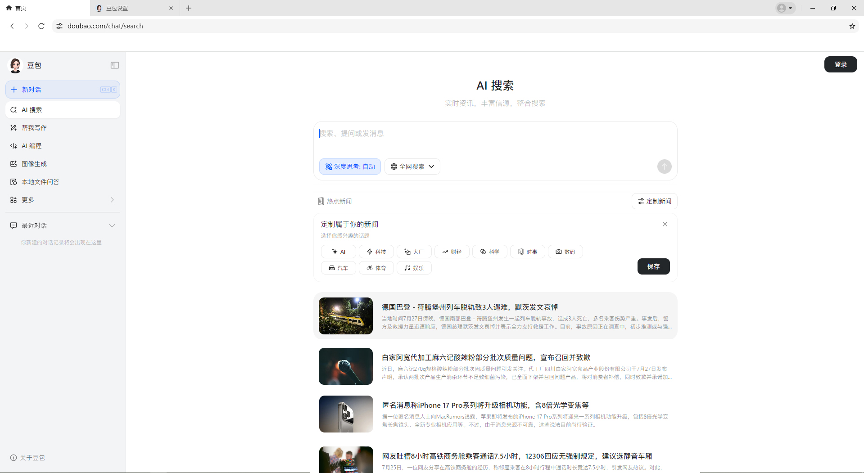Expand the 更多 sidebar menu
This screenshot has width=864, height=473.
tap(63, 200)
